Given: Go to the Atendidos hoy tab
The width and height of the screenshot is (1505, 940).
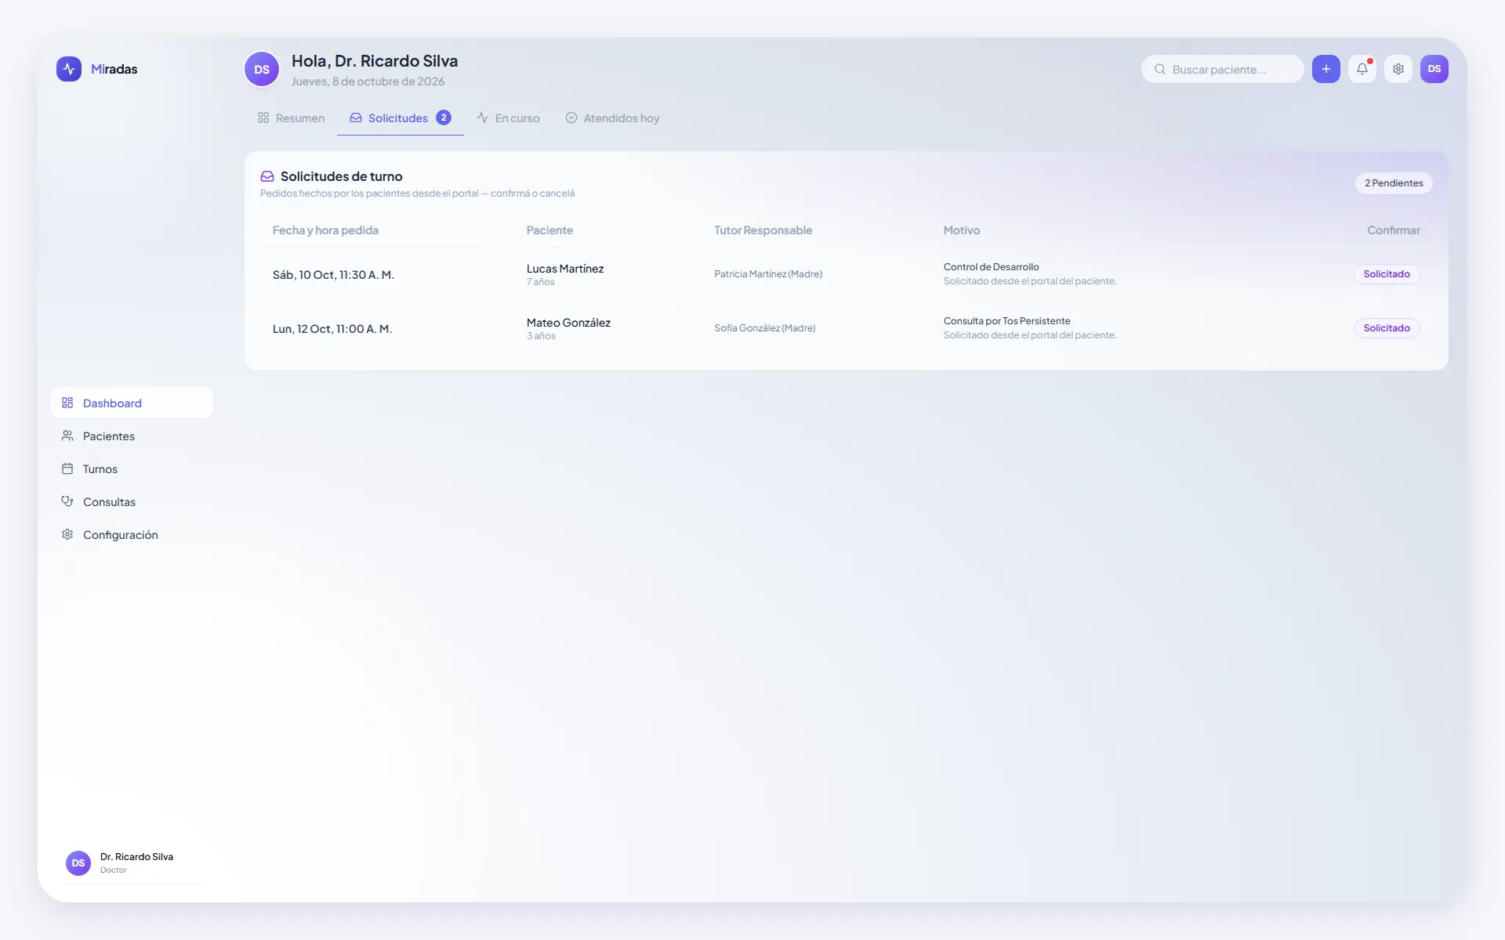Looking at the screenshot, I should (612, 118).
